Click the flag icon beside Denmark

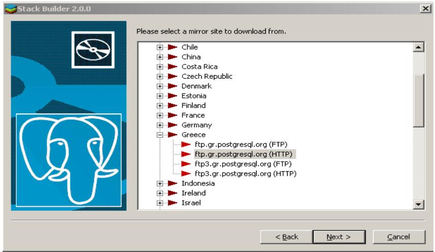pos(173,86)
